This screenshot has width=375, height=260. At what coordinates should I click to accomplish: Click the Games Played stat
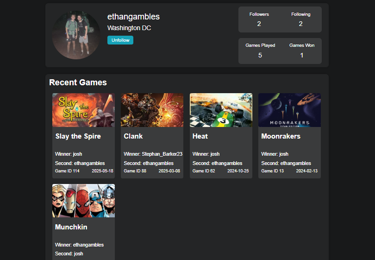coord(260,51)
